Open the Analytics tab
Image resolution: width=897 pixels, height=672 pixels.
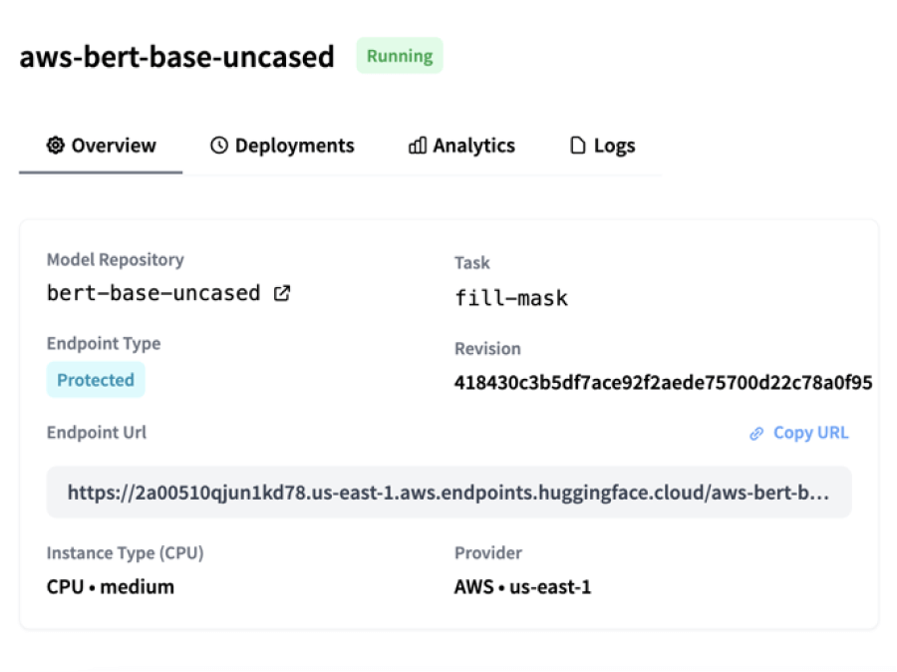[x=461, y=146]
